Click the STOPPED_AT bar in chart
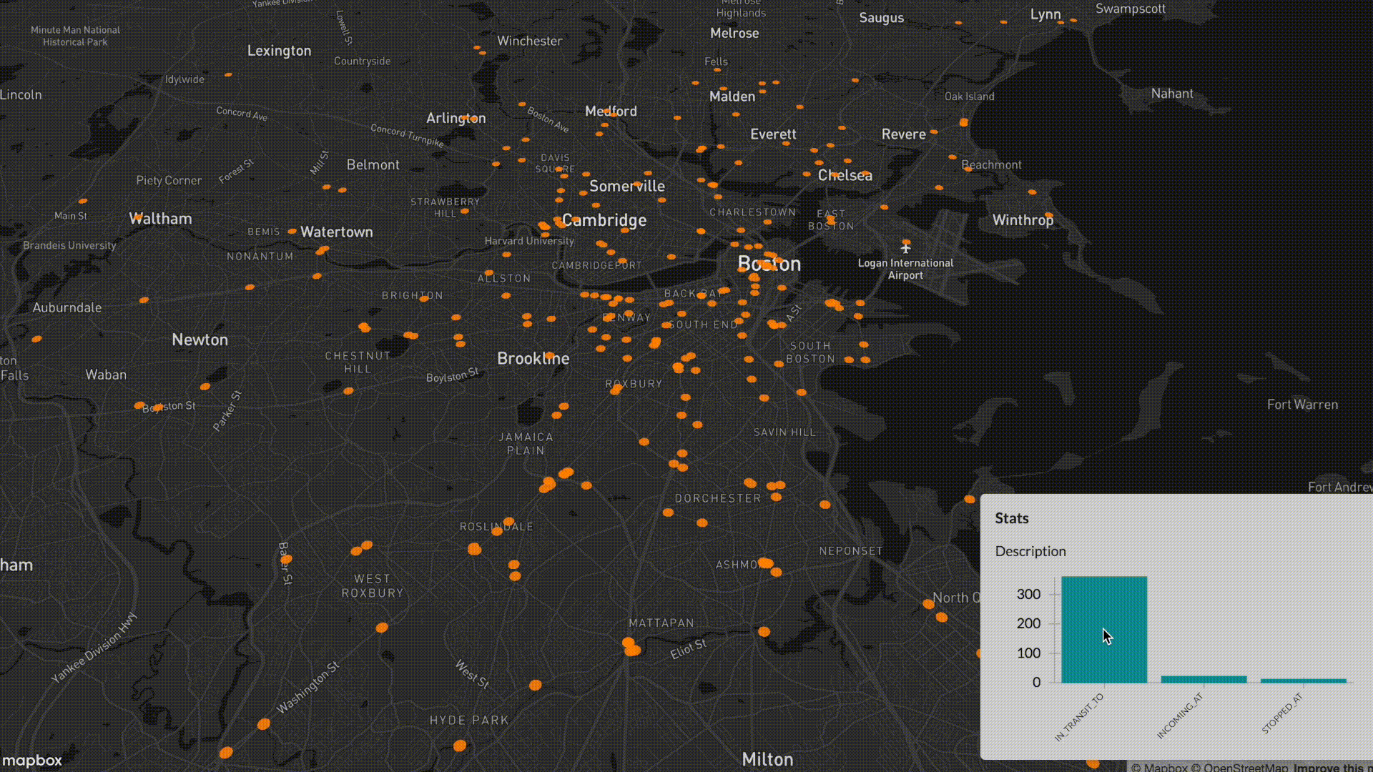This screenshot has width=1373, height=772. [x=1303, y=681]
